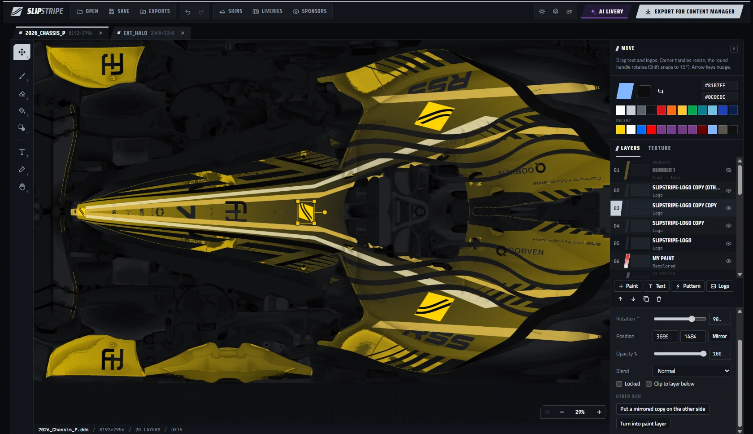Hide the MY PAINT layer
Image resolution: width=753 pixels, height=434 pixels.
(x=728, y=261)
